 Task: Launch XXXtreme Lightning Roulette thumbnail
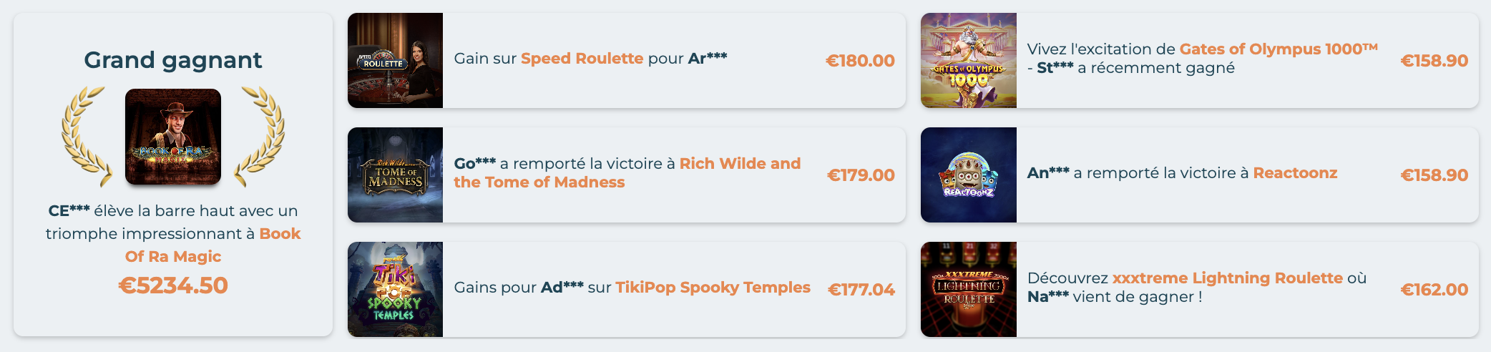tap(968, 290)
